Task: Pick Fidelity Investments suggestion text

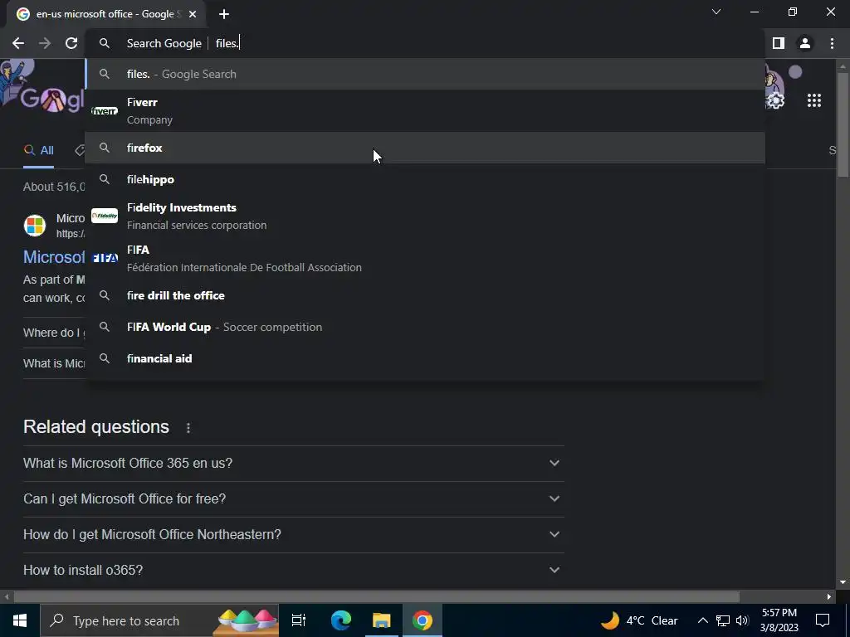Action: 197,216
